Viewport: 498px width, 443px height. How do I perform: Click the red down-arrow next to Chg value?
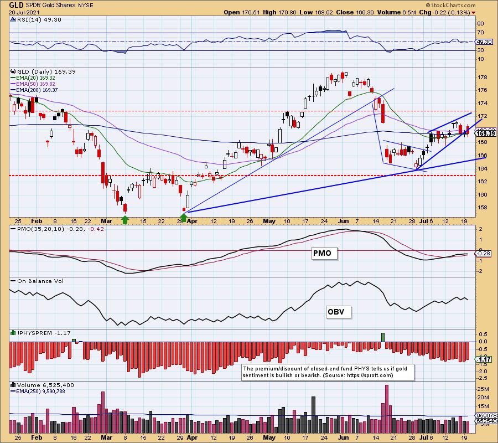pos(474,13)
